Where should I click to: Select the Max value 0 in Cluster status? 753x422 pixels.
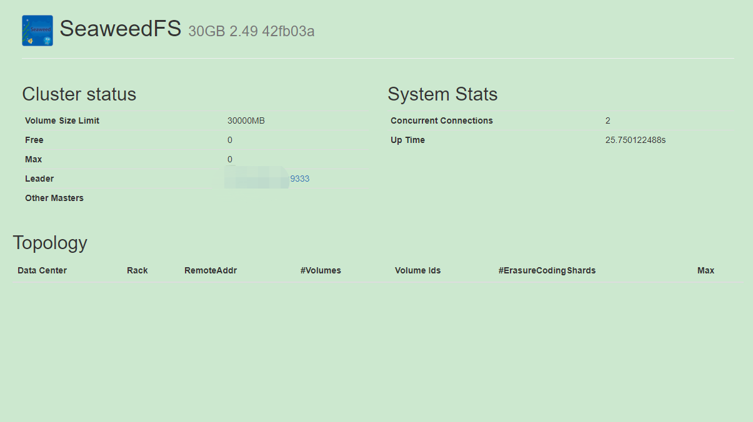point(230,159)
